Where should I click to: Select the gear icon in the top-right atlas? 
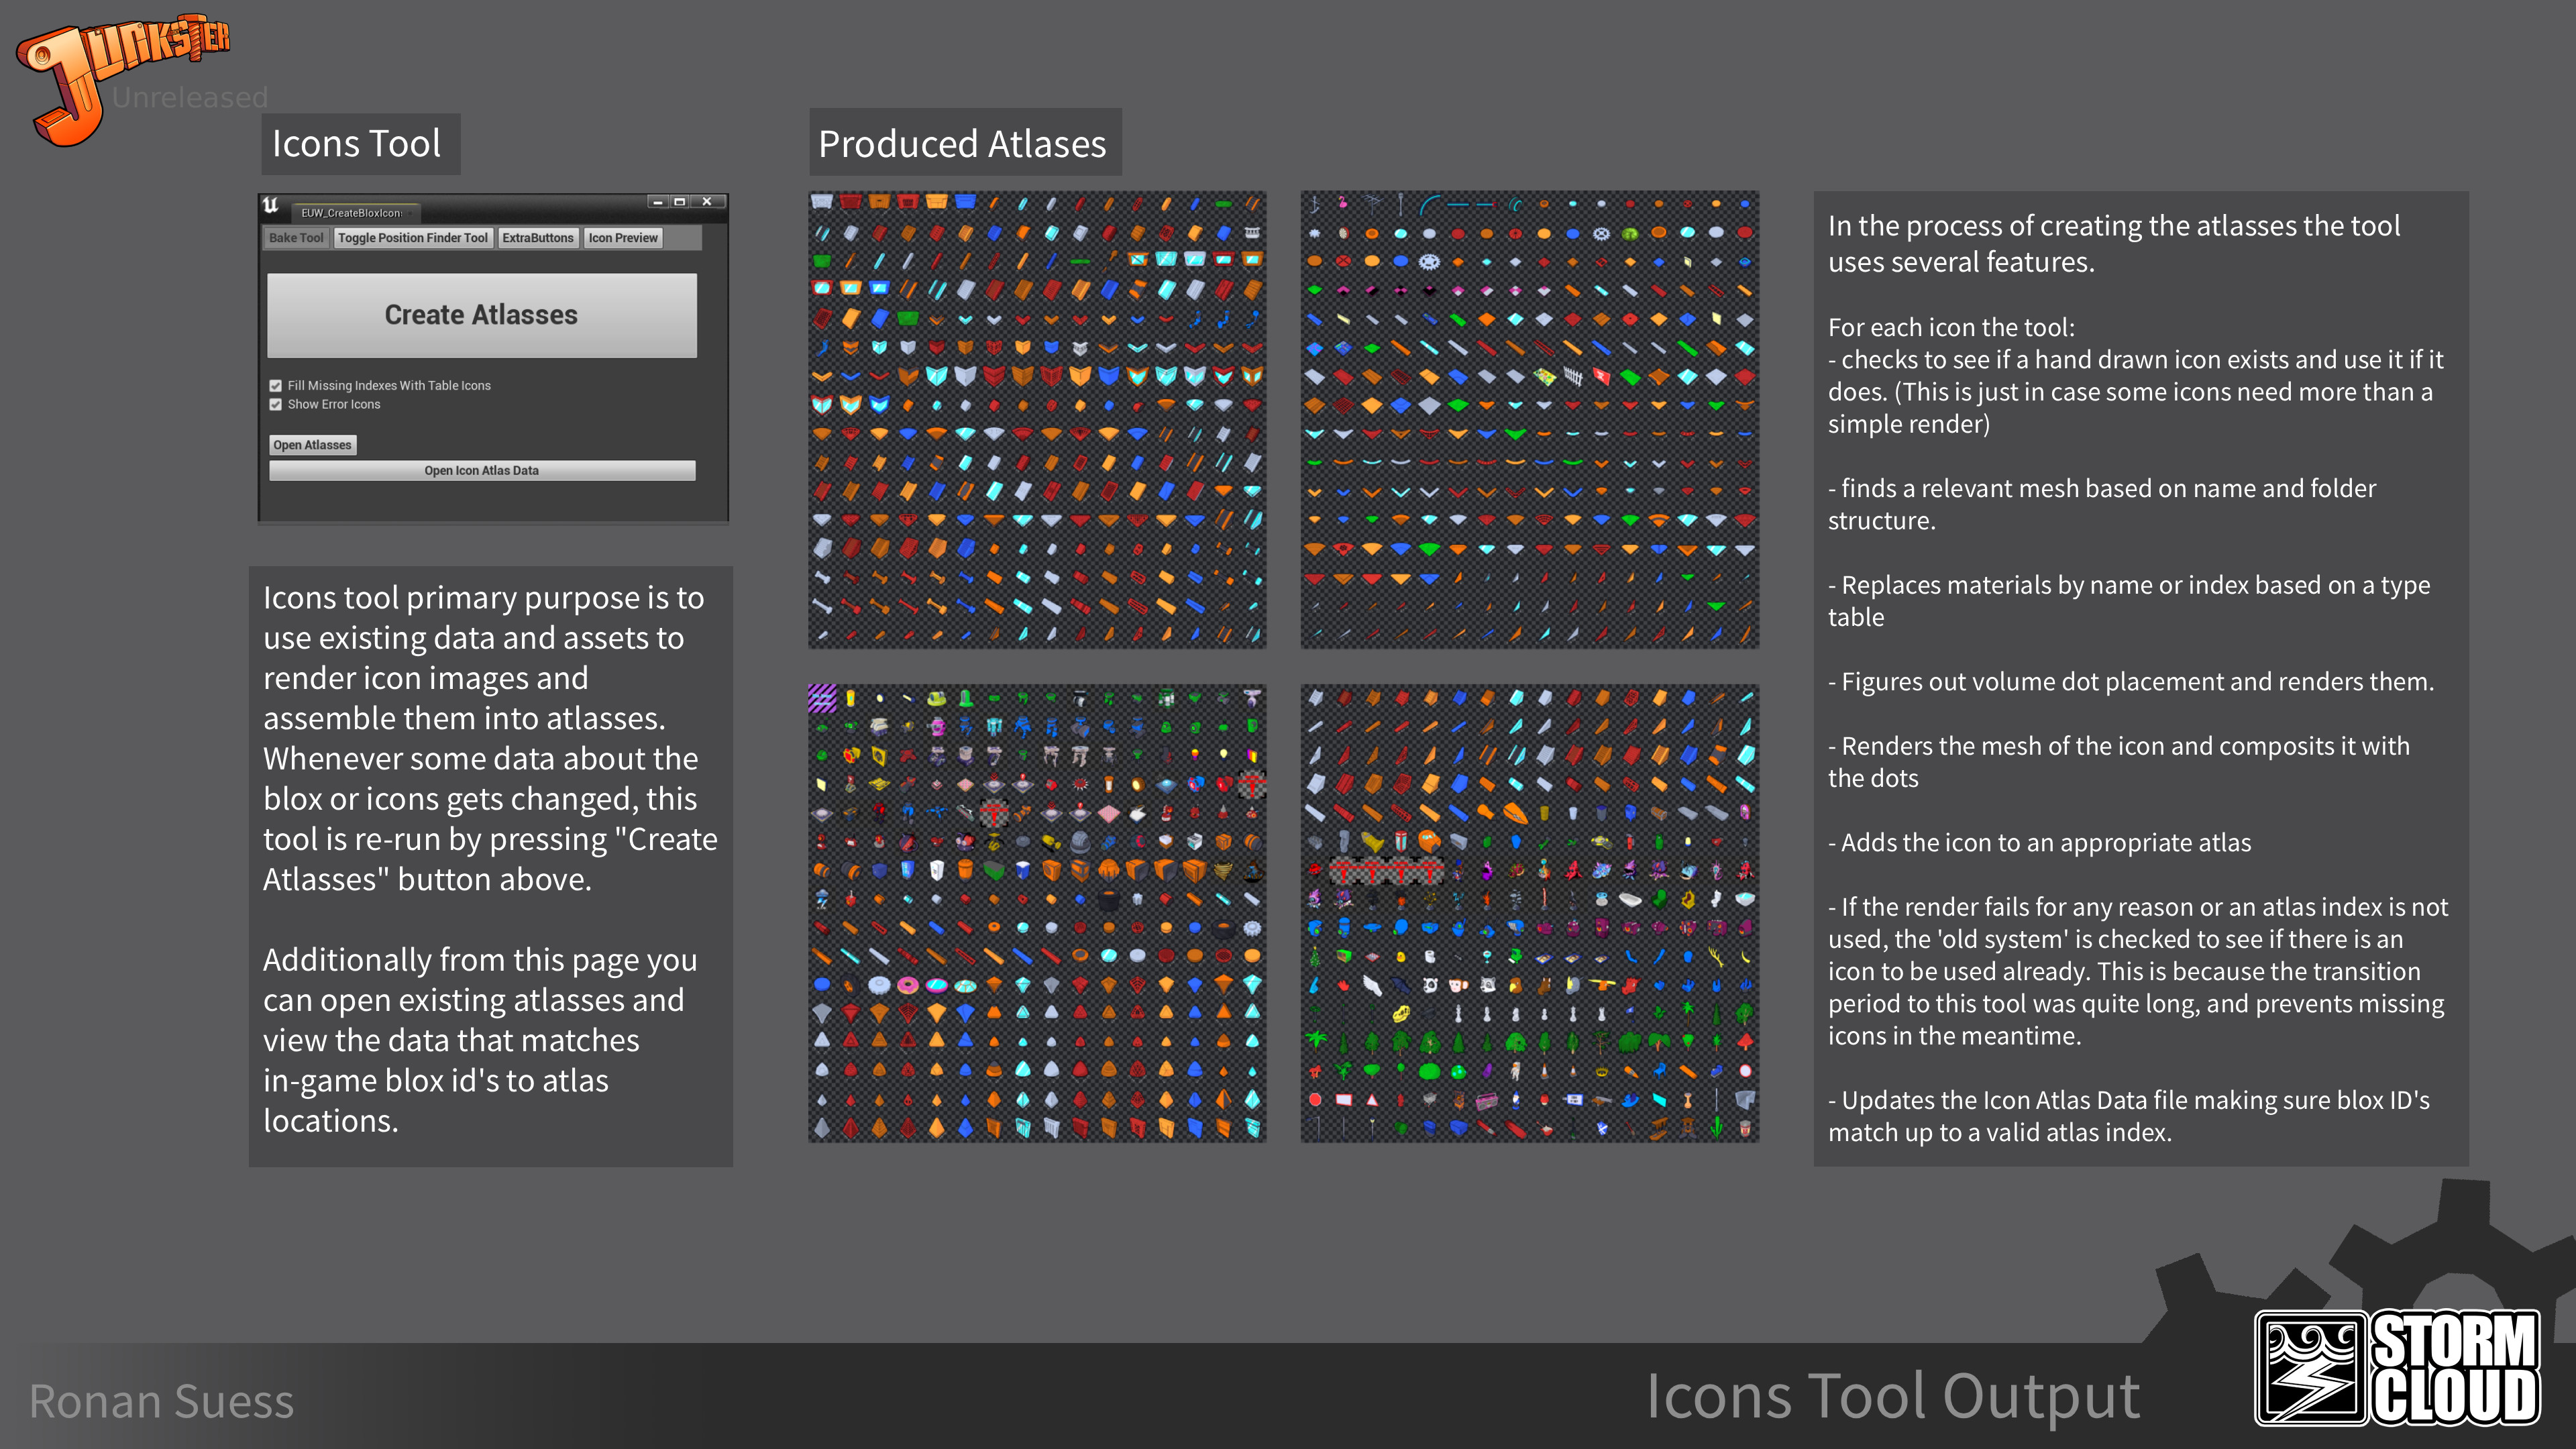point(1601,234)
